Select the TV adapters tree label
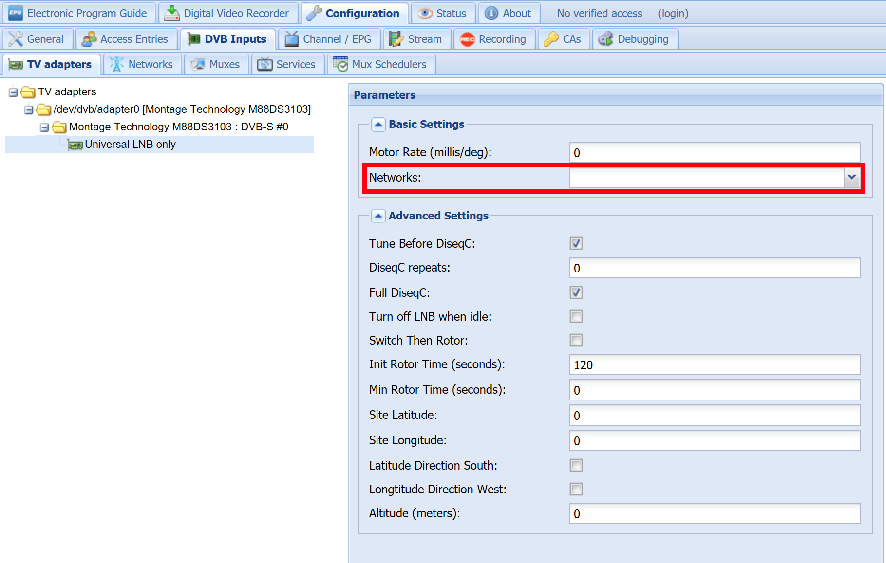The image size is (886, 563). point(67,91)
